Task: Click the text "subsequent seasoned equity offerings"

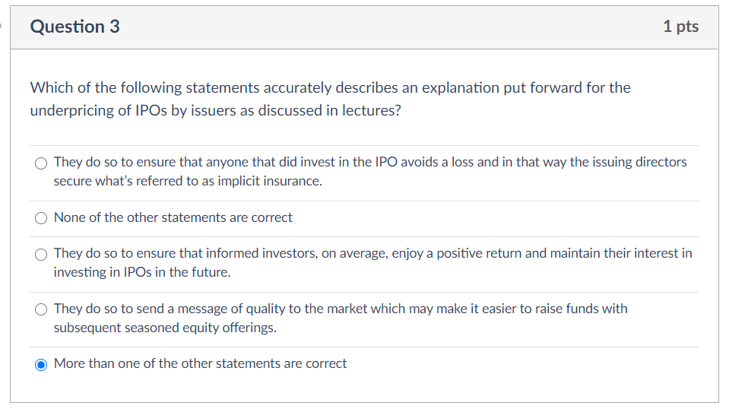Action: (164, 328)
